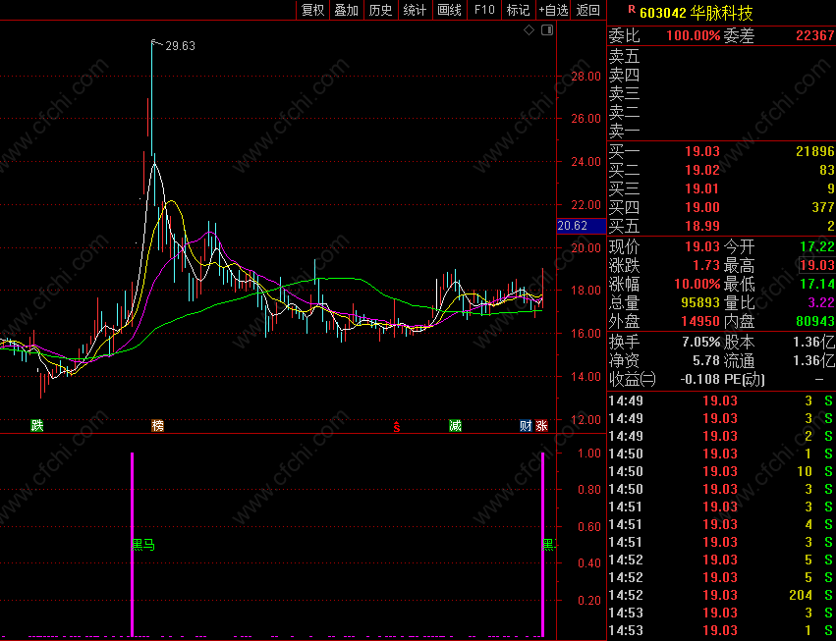The width and height of the screenshot is (836, 641).
Task: Click the 1.00 indicator axis label
Action: pos(589,453)
